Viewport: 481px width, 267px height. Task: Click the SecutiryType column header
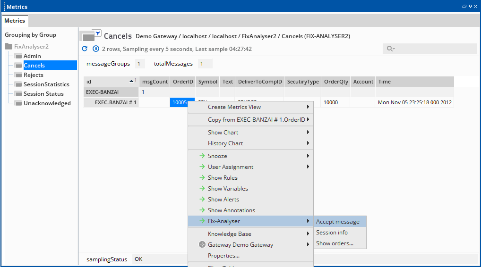[x=303, y=82]
